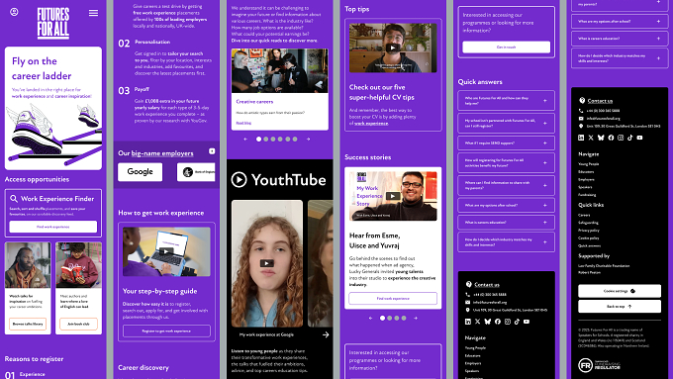673x379 pixels.
Task: Click Contact us link in right-most footer
Action: click(x=600, y=101)
